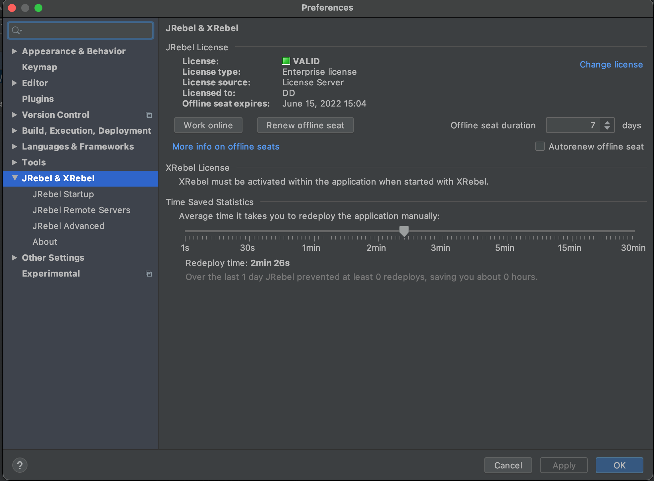The width and height of the screenshot is (654, 481).
Task: Click the project-level icon next to Version Control
Action: point(149,115)
